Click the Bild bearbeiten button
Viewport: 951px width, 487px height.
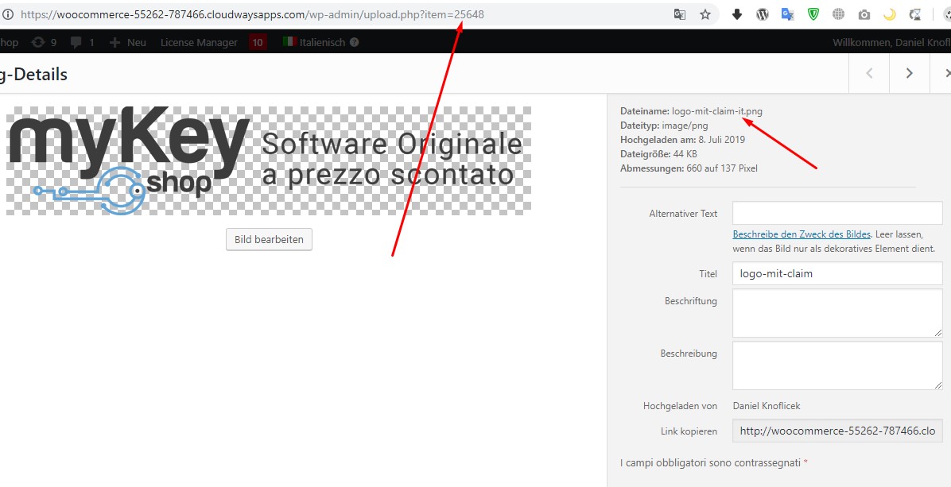coord(269,239)
